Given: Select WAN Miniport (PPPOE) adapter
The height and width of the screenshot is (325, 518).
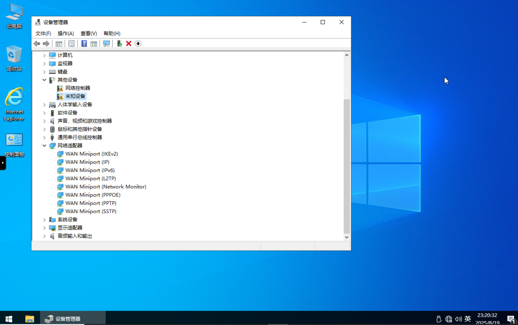Looking at the screenshot, I should (x=93, y=195).
